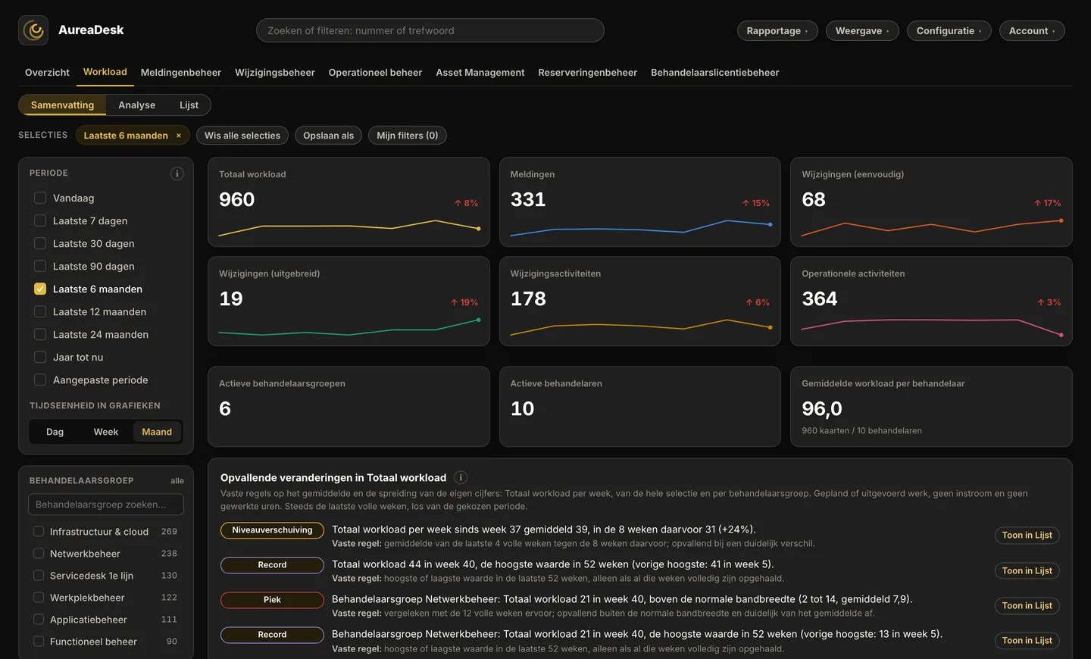Open the Wijzigingsbeheer tab
1091x659 pixels.
click(275, 73)
